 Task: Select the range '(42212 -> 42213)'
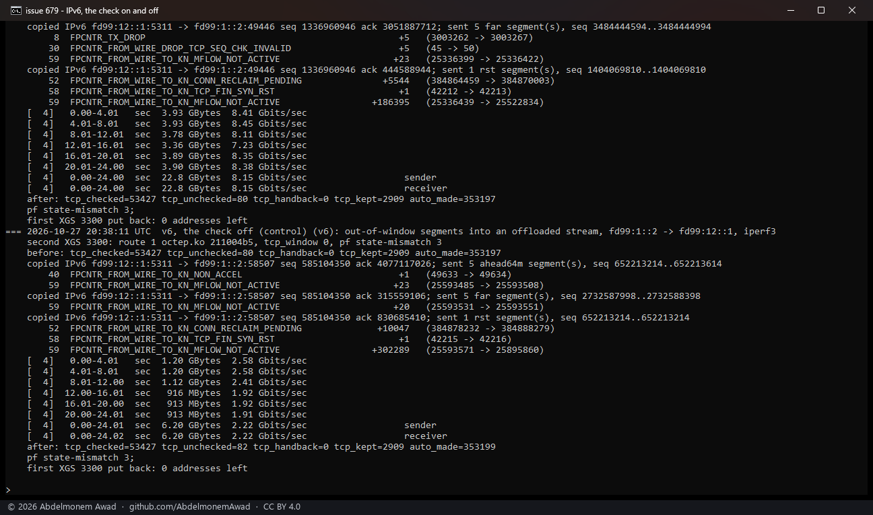469,92
